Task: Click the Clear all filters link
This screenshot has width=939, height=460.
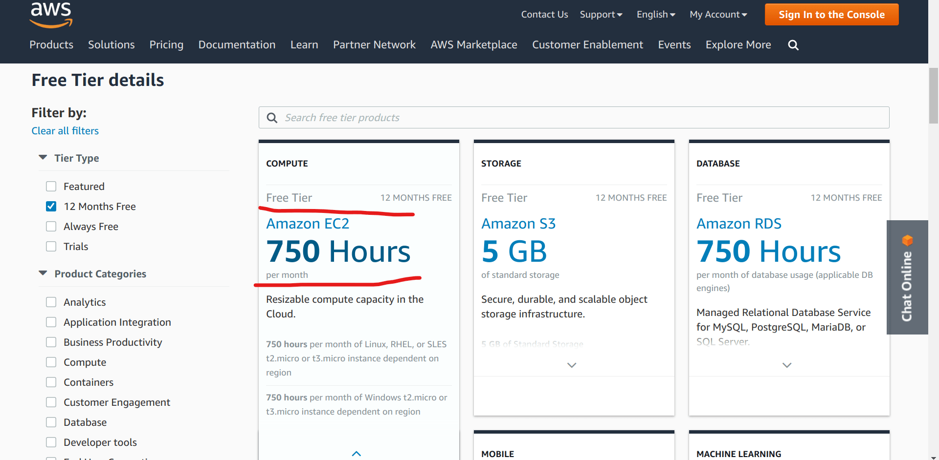Action: [x=65, y=131]
